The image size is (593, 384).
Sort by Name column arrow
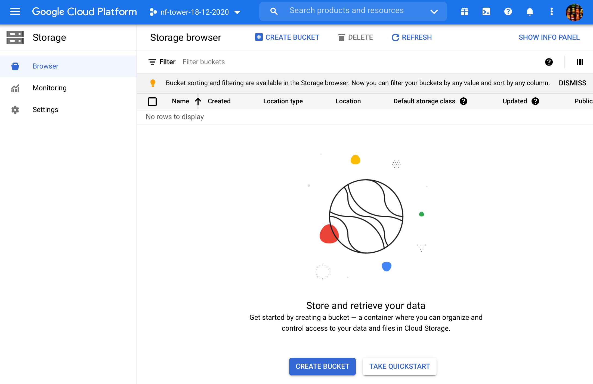pos(198,101)
